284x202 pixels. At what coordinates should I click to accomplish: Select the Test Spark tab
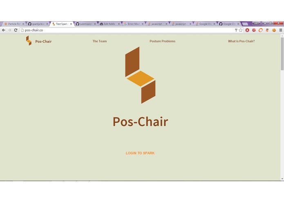tap(61, 24)
